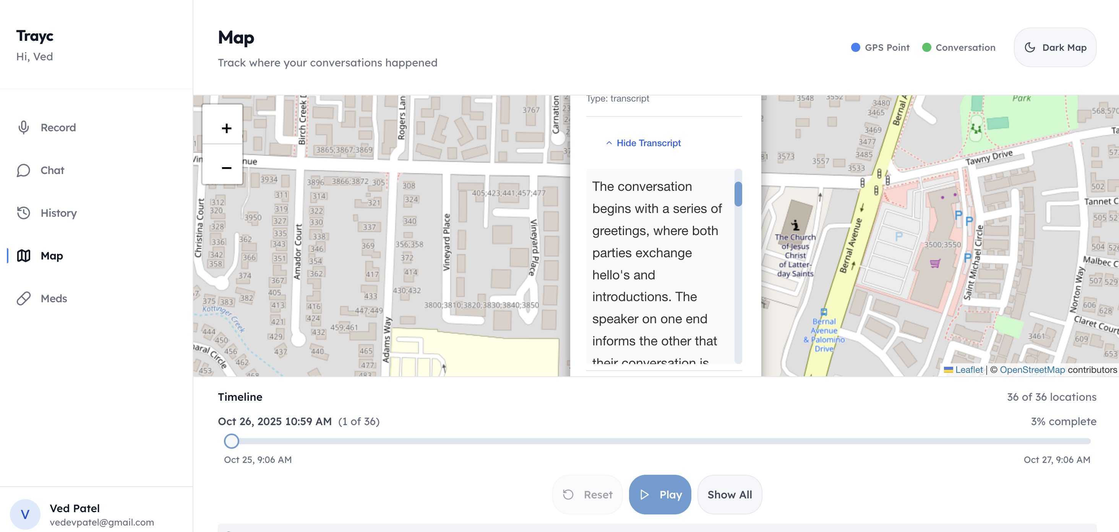Click the History clock icon
The image size is (1119, 532).
point(23,213)
